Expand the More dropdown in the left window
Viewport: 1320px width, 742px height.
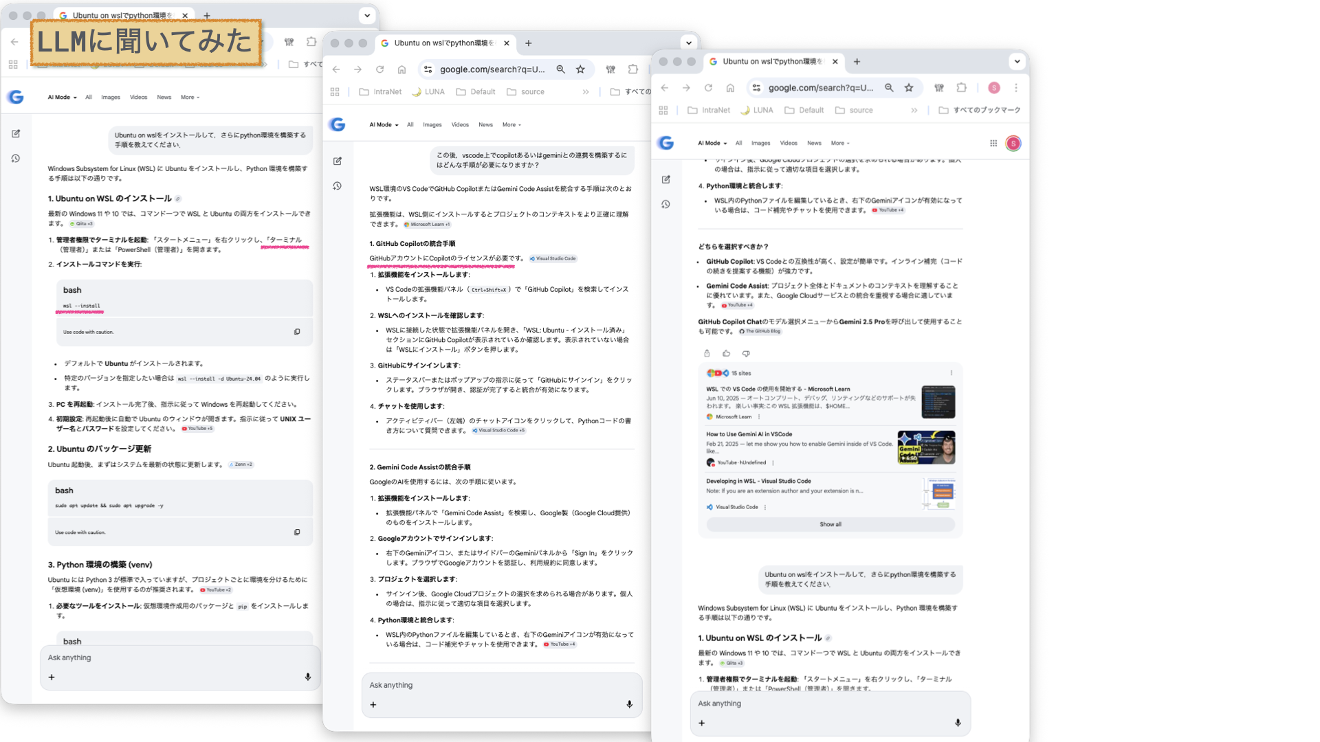coord(190,97)
